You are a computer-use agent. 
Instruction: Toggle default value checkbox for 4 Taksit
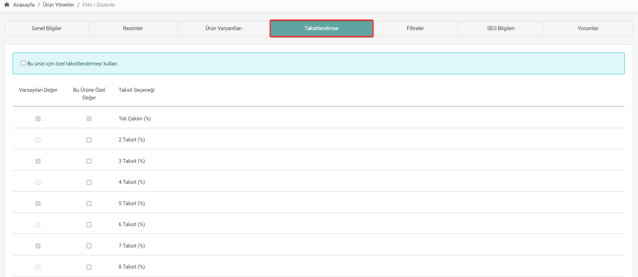(38, 182)
